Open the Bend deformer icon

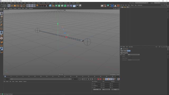tap(71, 6)
